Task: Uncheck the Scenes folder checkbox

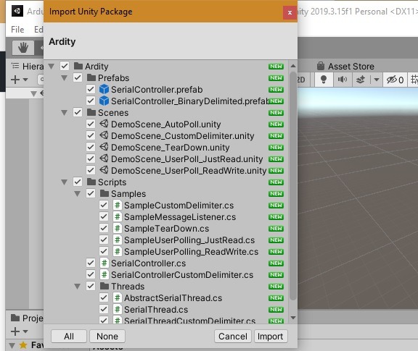Action: (x=78, y=112)
